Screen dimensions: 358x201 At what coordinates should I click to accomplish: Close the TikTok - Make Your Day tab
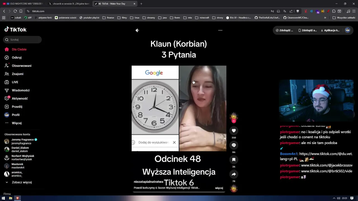tap(134, 4)
